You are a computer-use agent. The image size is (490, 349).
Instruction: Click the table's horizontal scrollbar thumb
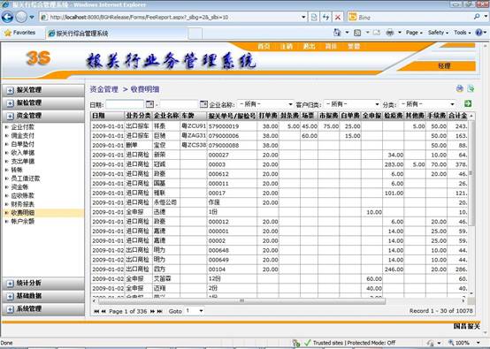click(241, 300)
